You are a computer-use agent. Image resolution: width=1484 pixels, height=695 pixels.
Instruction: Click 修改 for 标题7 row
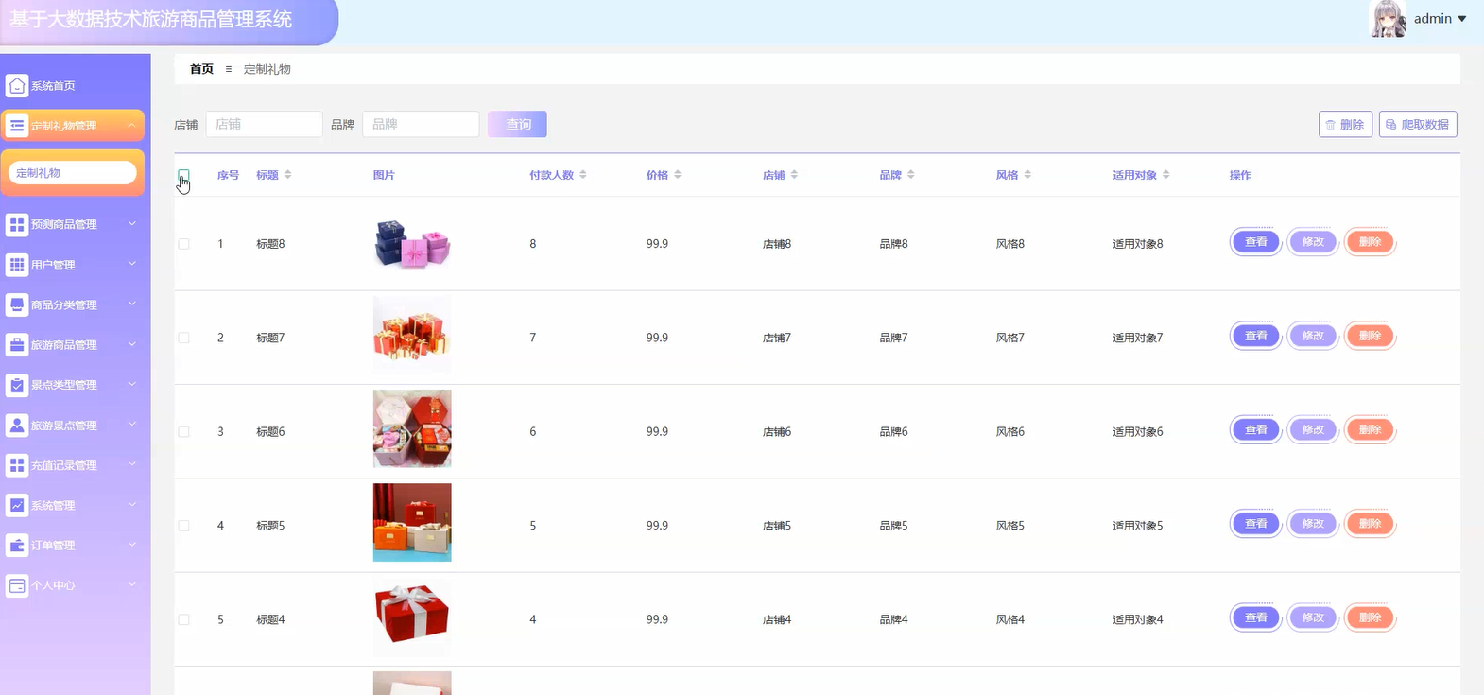[1313, 336]
